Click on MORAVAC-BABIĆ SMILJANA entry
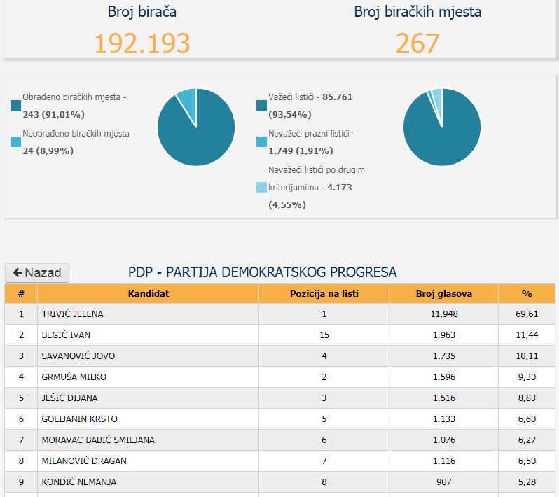Viewport: 559px width, 497px height. [x=98, y=440]
